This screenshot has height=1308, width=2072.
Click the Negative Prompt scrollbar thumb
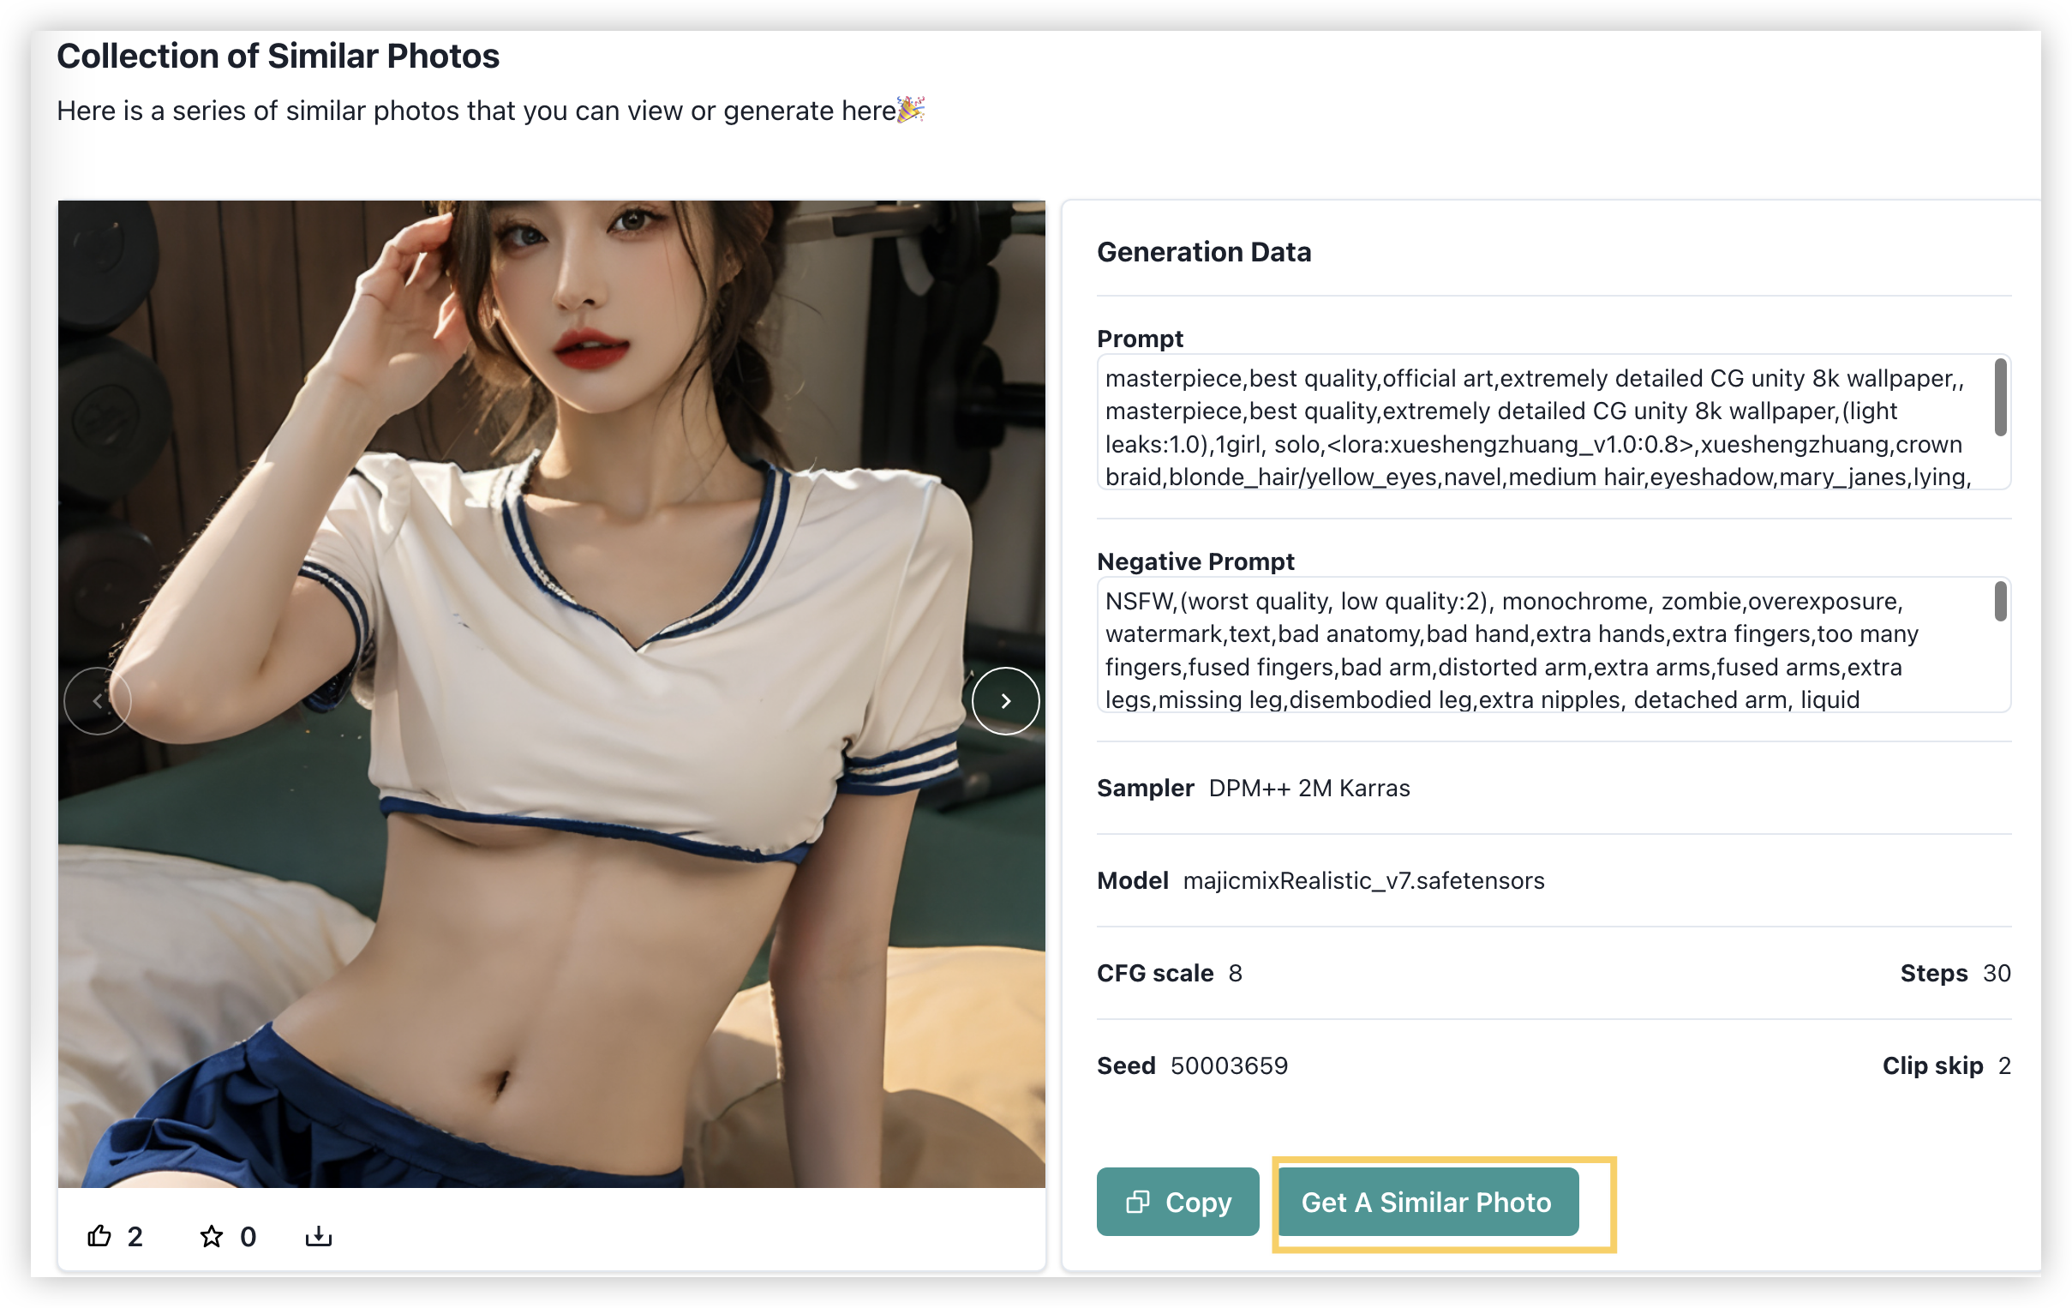click(x=2000, y=601)
